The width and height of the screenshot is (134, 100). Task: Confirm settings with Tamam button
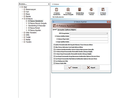click(73, 67)
